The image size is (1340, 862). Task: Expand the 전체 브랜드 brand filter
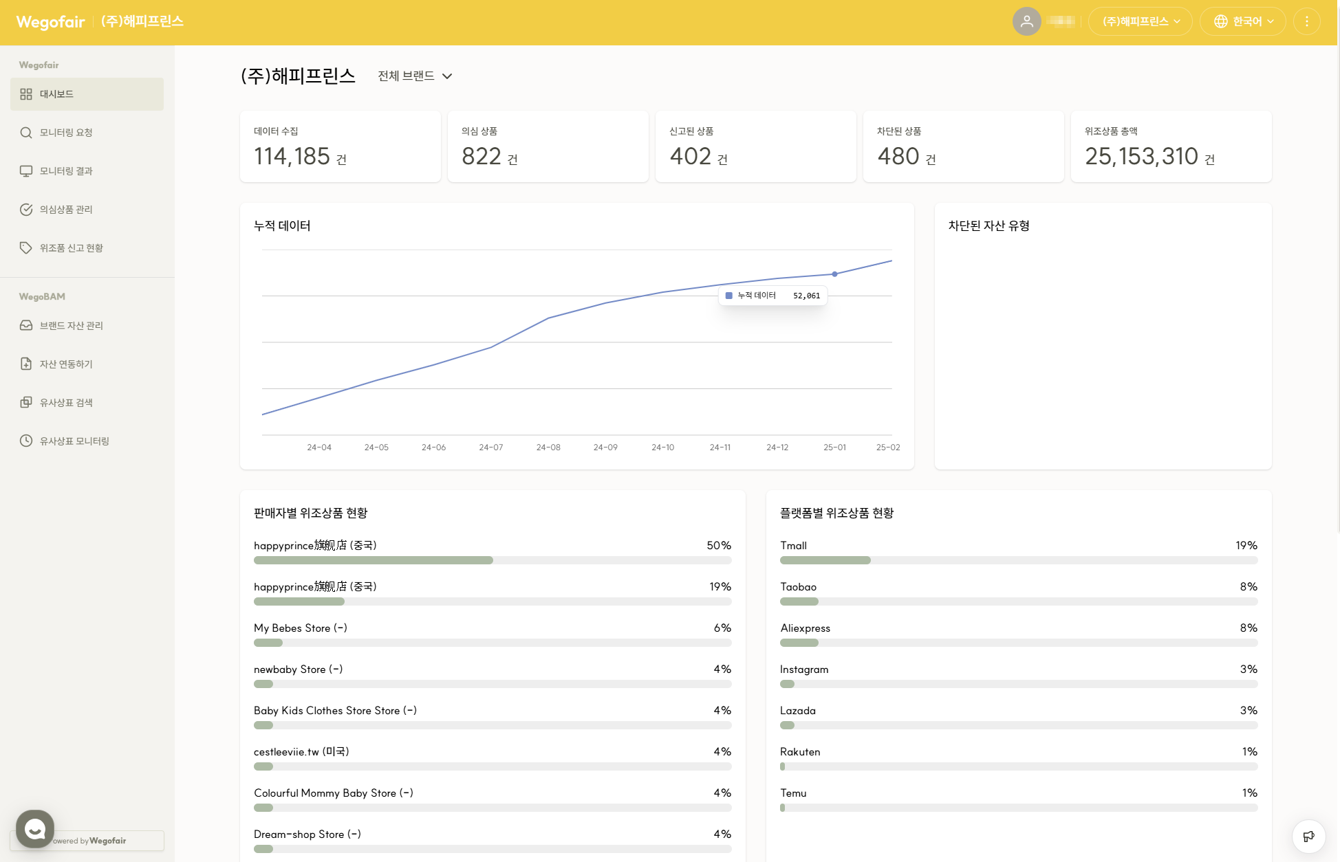point(415,76)
